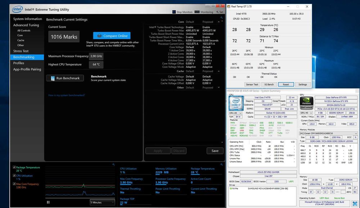Click the BIOS Version 2203 field
This screenshot has width=360, height=208.
(276, 181)
